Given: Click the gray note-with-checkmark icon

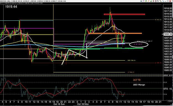Looking at the screenshot, I should click(158, 1).
